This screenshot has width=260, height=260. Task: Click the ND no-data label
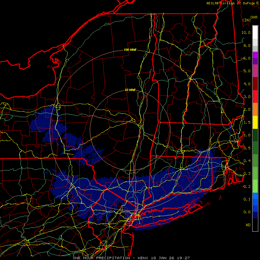248,225
